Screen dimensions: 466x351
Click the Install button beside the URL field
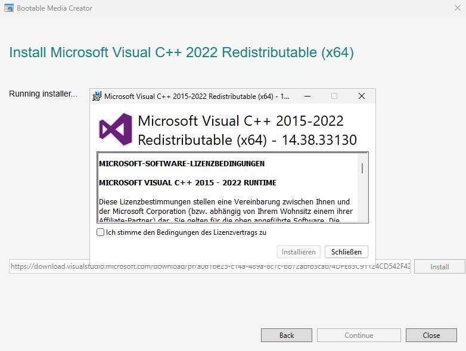click(440, 266)
